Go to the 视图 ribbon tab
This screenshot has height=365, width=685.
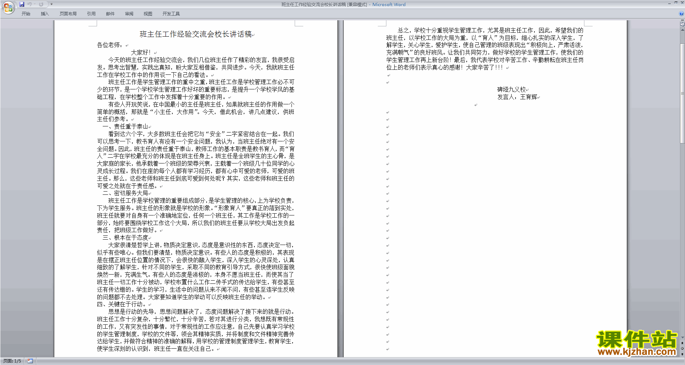[x=148, y=14]
